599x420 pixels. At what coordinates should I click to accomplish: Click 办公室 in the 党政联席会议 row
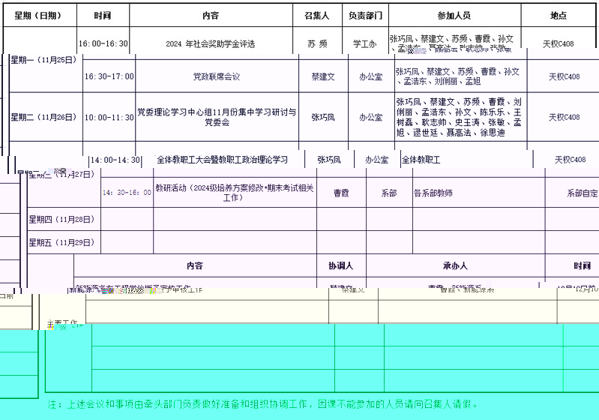[371, 76]
